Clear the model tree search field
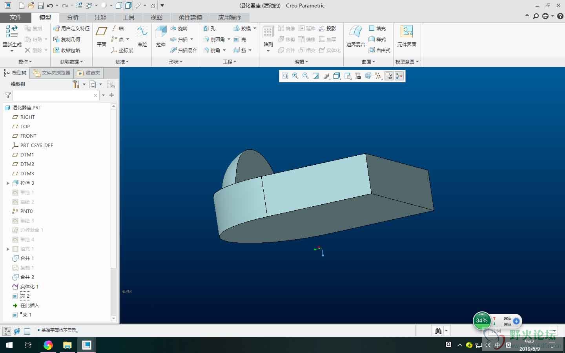 coord(96,95)
